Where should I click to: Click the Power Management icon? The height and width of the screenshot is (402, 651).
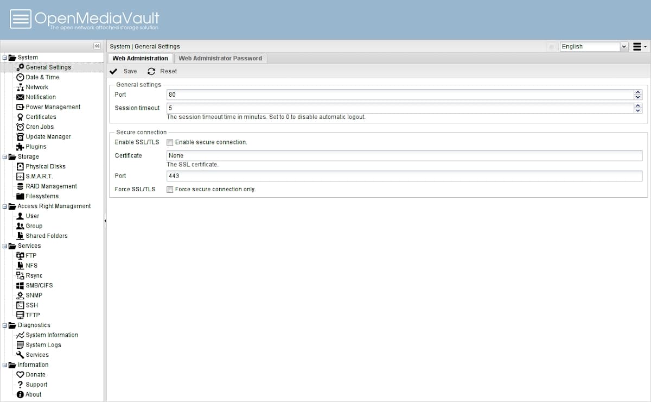[21, 107]
